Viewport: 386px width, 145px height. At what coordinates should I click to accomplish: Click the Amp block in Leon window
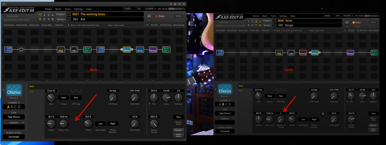tap(279, 53)
